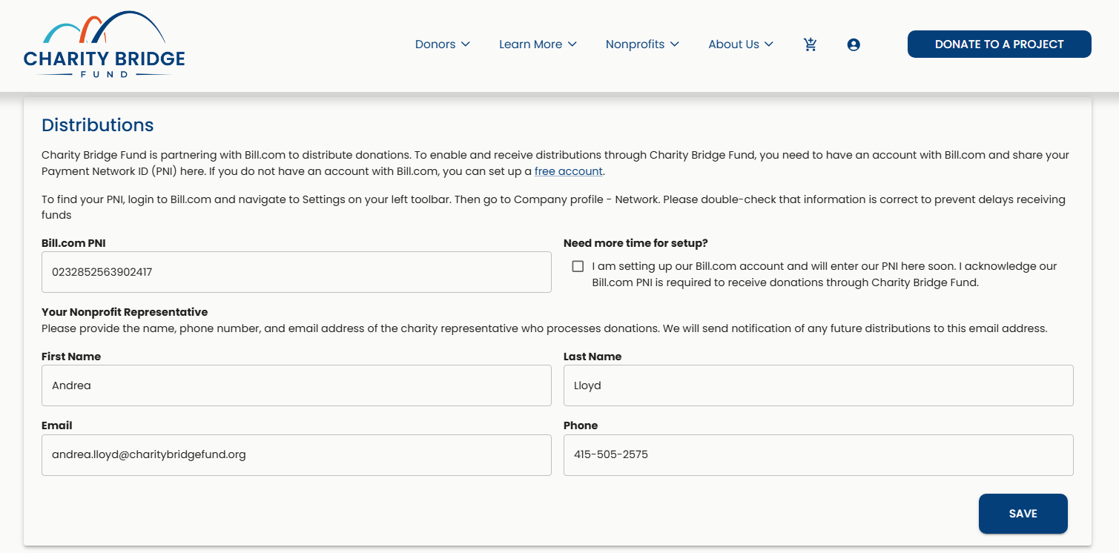Image resolution: width=1119 pixels, height=553 pixels.
Task: Expand the Nonprofits dropdown menu
Action: [x=642, y=44]
